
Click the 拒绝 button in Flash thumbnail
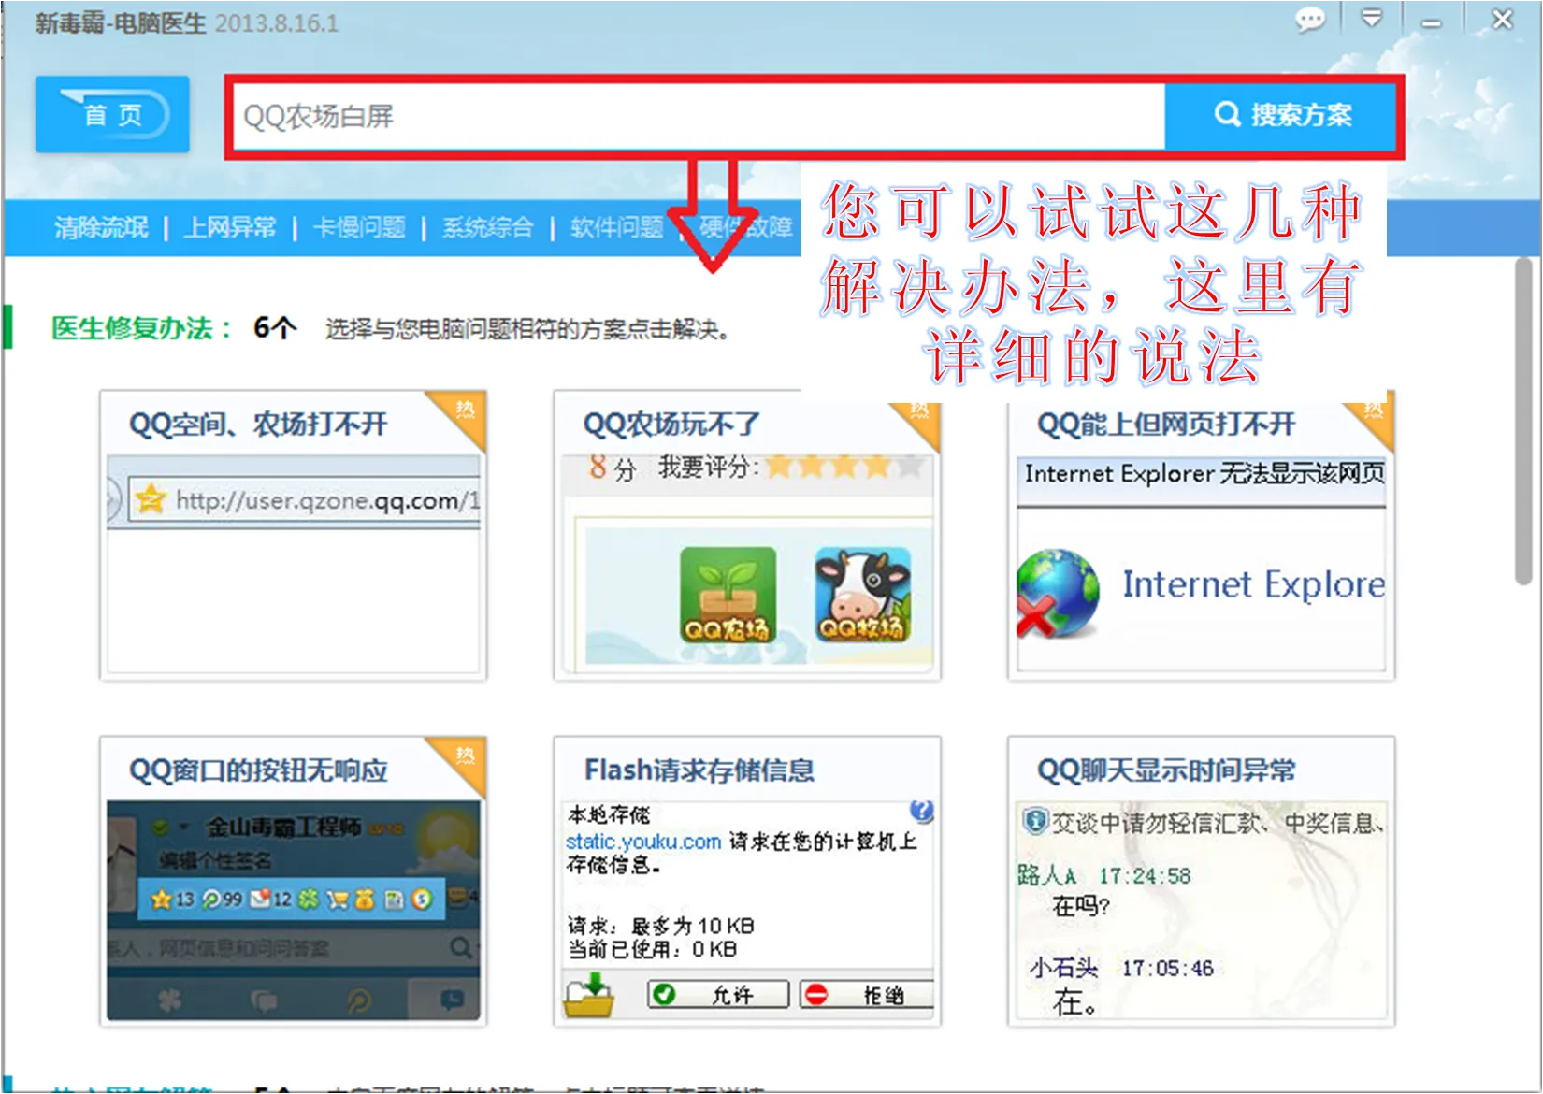tap(867, 994)
